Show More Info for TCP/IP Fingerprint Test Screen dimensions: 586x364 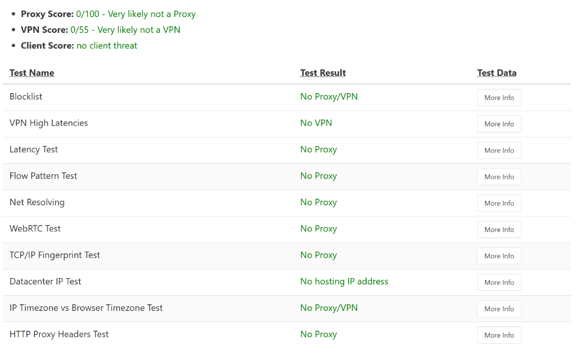coord(499,256)
